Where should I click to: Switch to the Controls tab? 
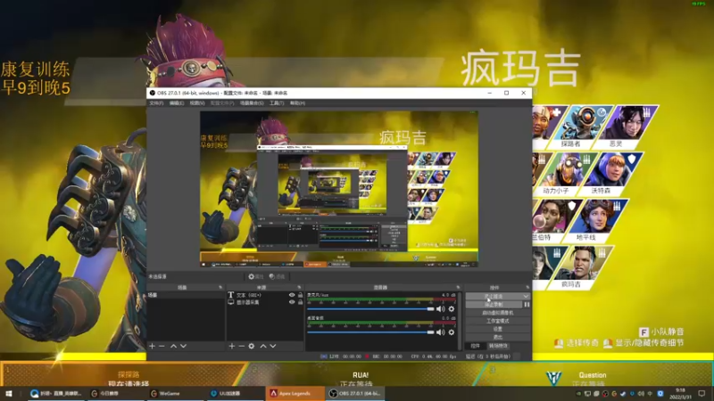click(476, 346)
